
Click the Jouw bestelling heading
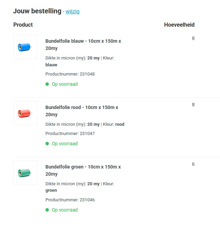point(37,11)
